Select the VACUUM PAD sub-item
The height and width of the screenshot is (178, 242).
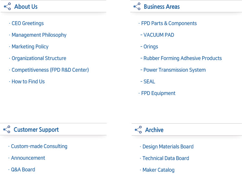(x=159, y=35)
